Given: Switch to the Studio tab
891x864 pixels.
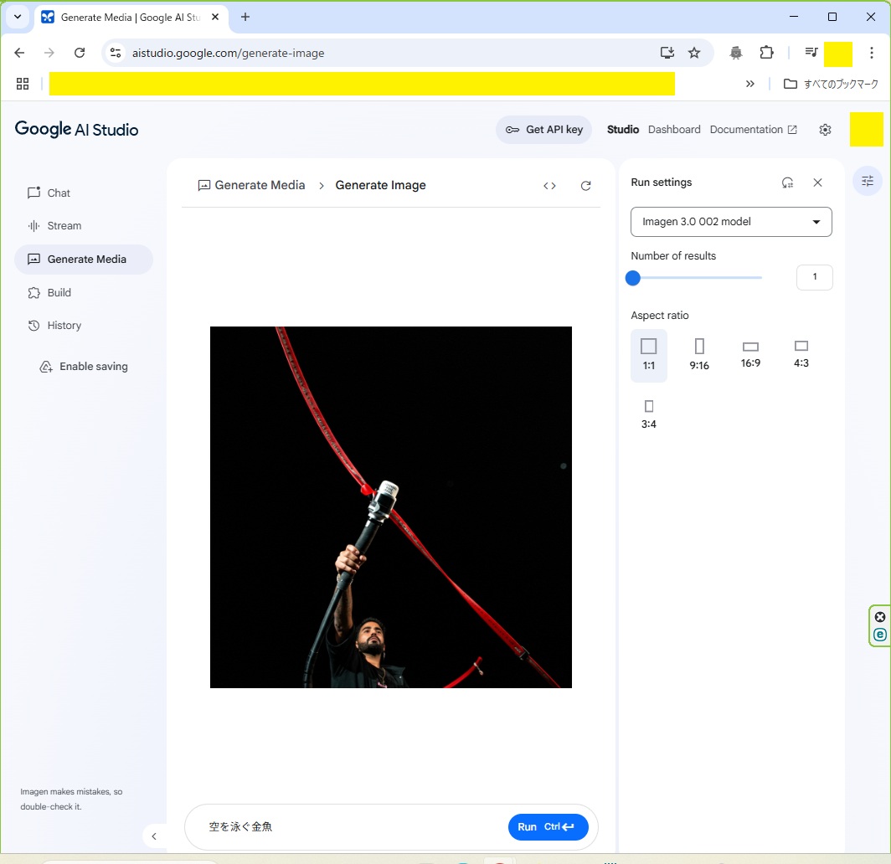Looking at the screenshot, I should click(x=623, y=130).
